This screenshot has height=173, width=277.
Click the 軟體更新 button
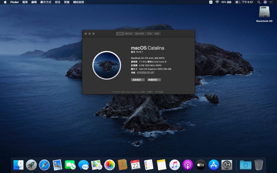click(x=153, y=80)
